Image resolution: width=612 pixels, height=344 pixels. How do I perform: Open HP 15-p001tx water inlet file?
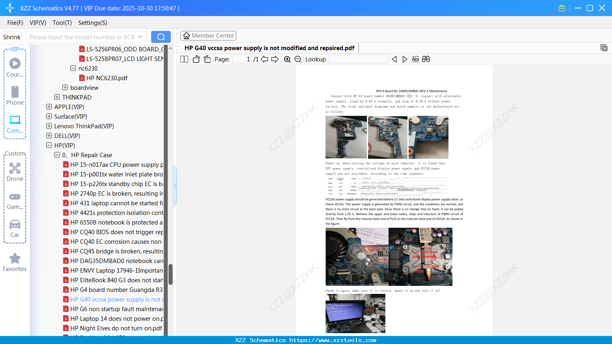pyautogui.click(x=113, y=174)
